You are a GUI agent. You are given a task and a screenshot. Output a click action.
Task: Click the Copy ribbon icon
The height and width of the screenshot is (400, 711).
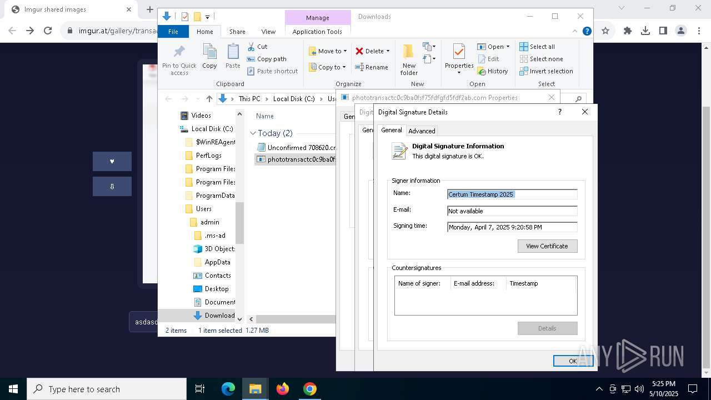pos(209,52)
